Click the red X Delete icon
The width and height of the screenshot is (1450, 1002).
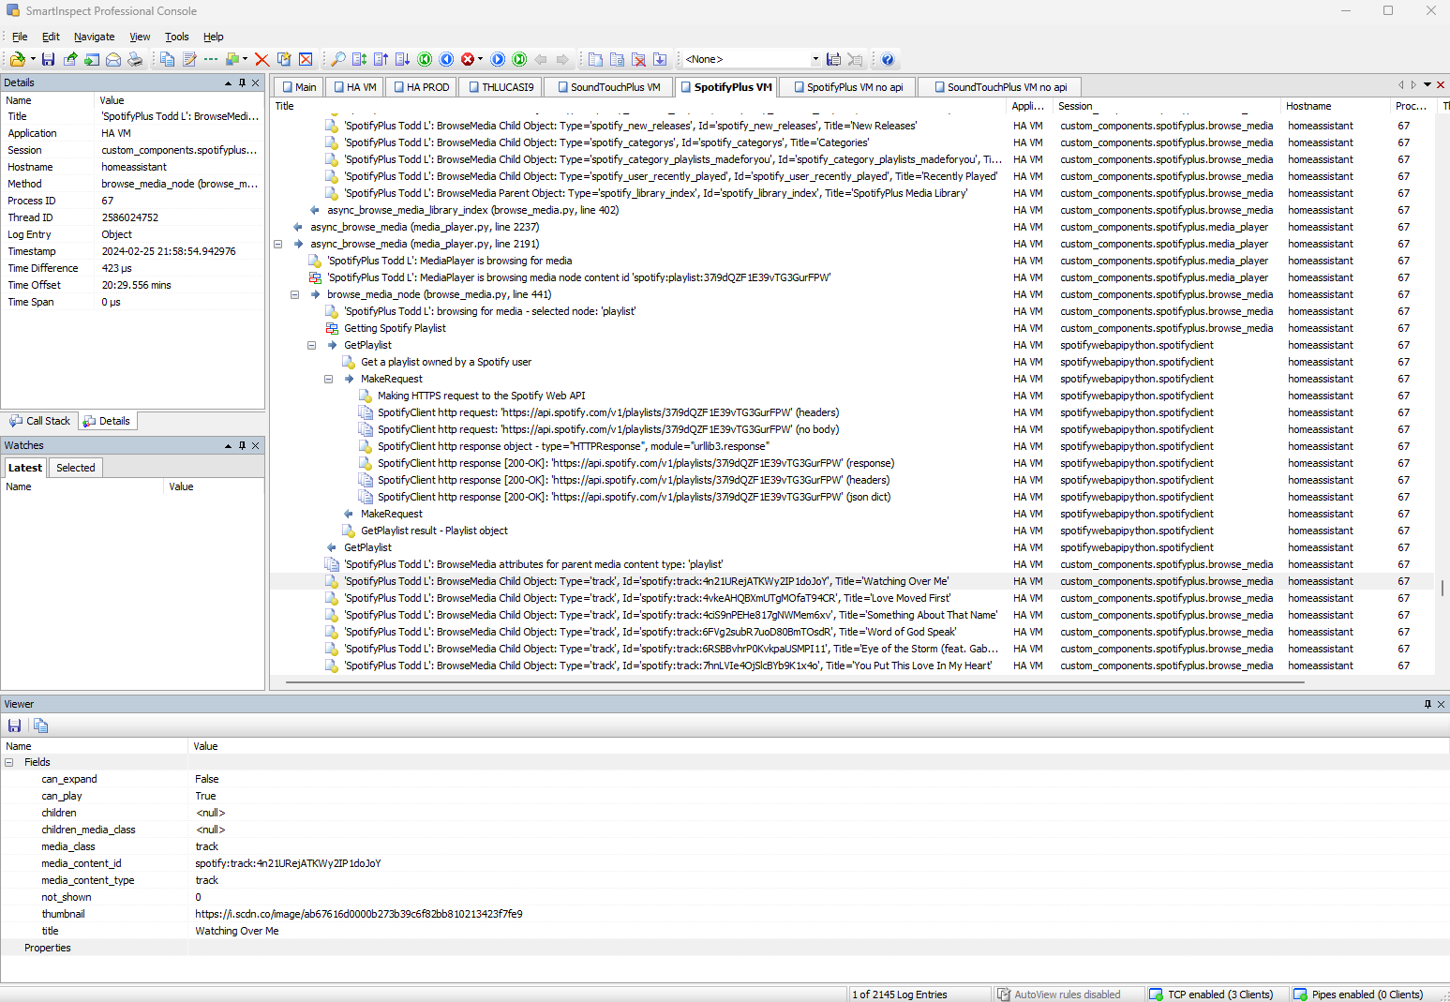pyautogui.click(x=262, y=59)
